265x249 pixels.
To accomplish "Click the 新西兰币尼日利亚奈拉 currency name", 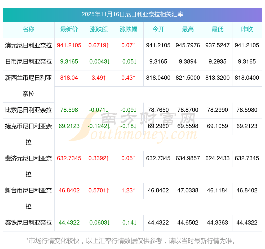I will [28, 86].
